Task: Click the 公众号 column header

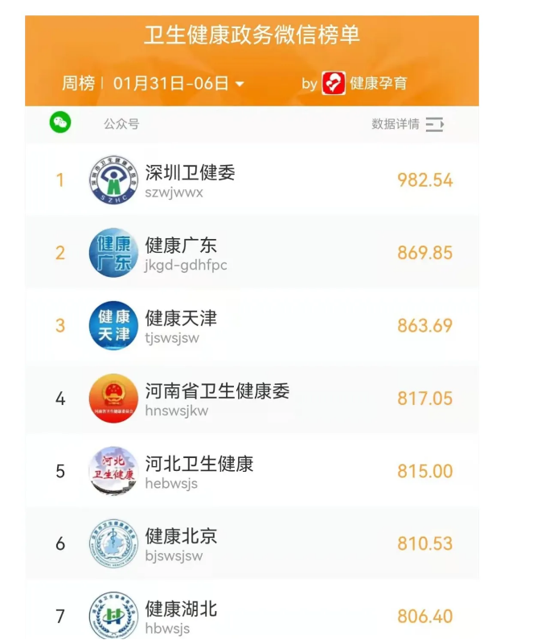Action: [x=121, y=124]
